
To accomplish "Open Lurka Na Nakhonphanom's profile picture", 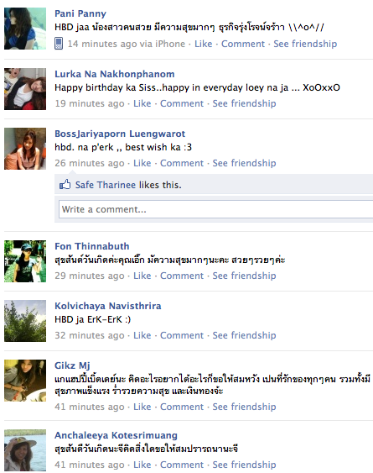I will point(25,89).
